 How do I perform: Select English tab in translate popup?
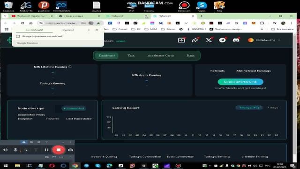[x=34, y=30]
